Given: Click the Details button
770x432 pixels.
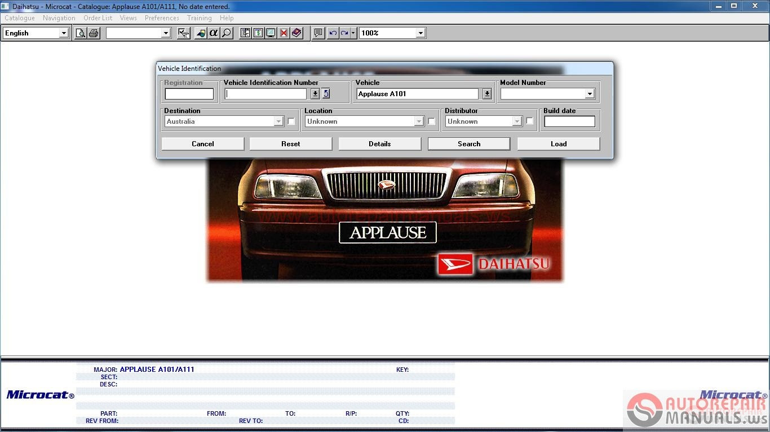Looking at the screenshot, I should tap(380, 144).
